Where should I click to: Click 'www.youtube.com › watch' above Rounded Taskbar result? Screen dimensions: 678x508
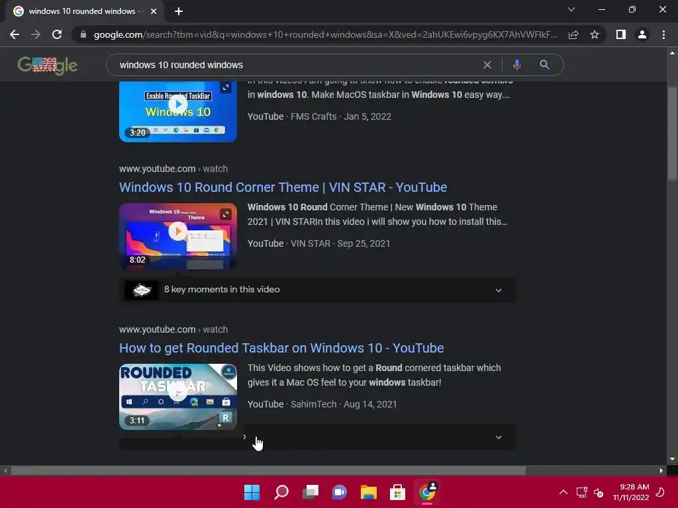[173, 329]
